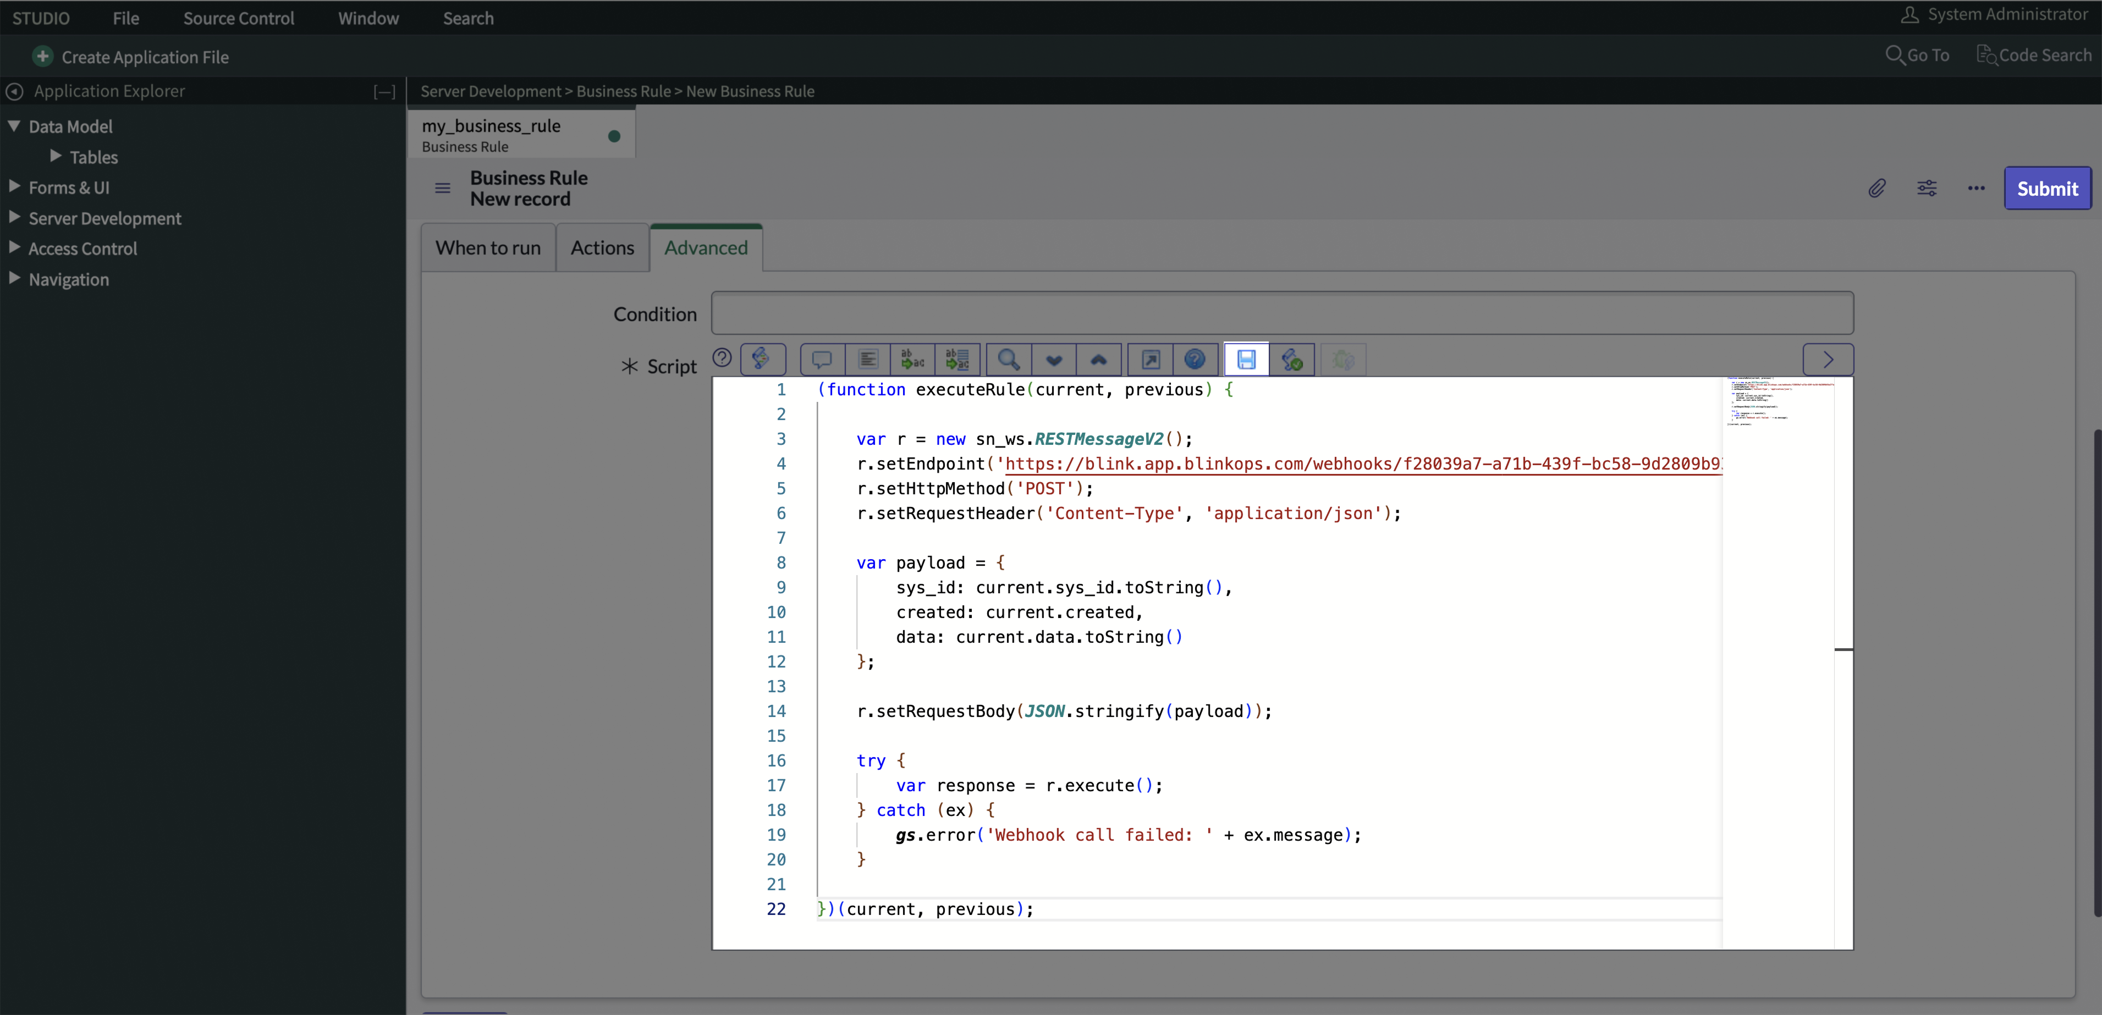Use the replace all icon
This screenshot has height=1015, width=2102.
[957, 359]
